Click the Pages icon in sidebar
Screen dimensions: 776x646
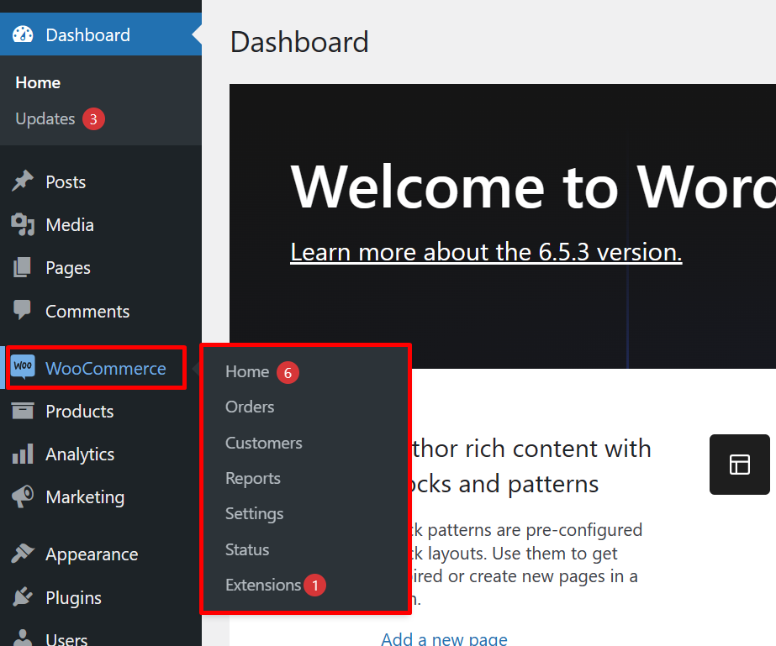pos(22,267)
